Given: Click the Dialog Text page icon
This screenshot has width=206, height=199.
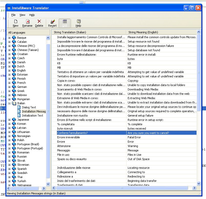Looking at the screenshot, I should (19, 107).
